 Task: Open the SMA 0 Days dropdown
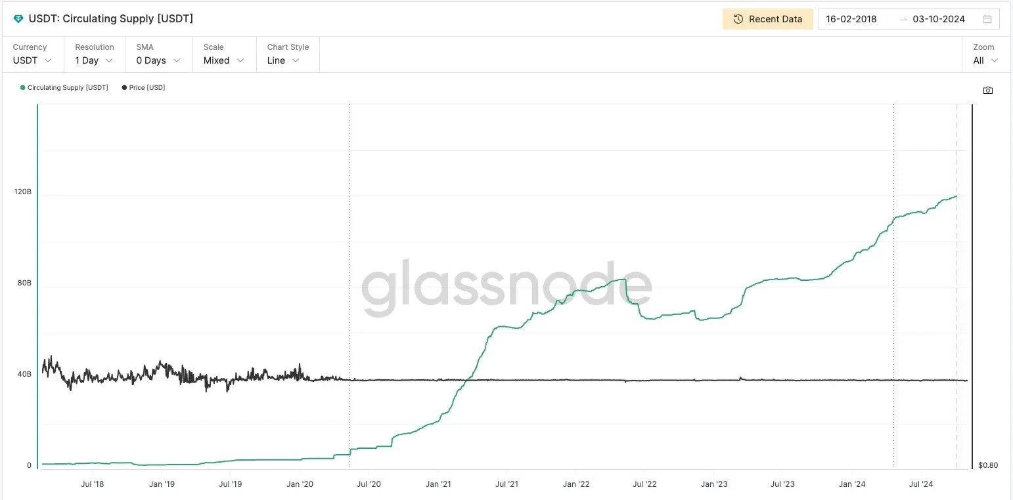coord(158,60)
